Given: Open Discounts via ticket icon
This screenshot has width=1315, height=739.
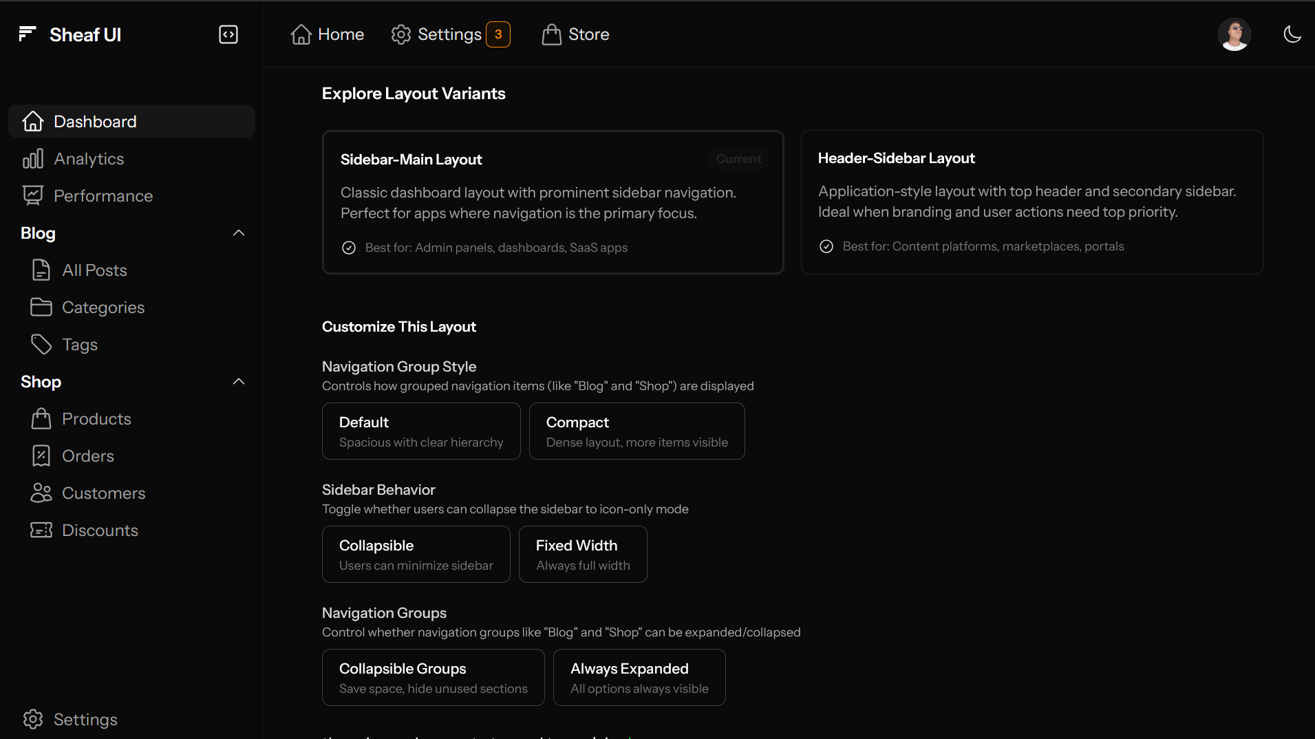Looking at the screenshot, I should (41, 531).
